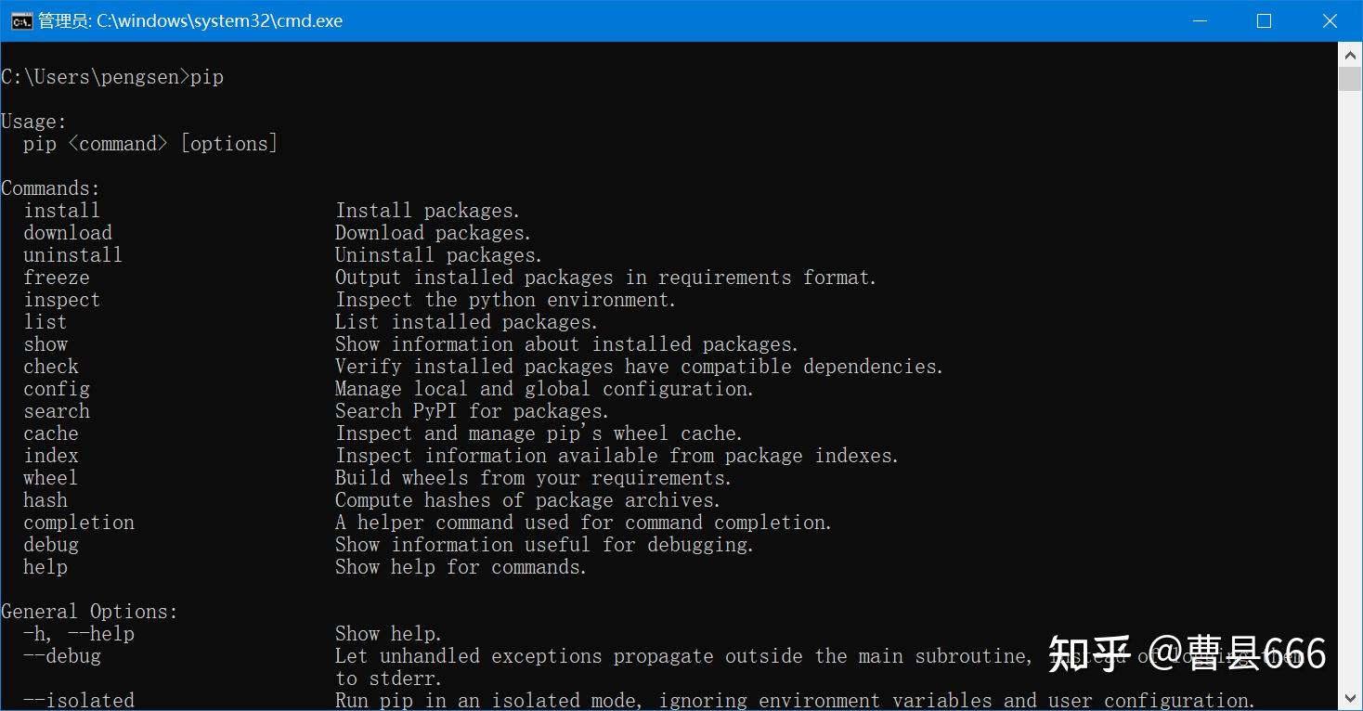
Task: Open the command prompt system menu icon
Action: tap(20, 20)
